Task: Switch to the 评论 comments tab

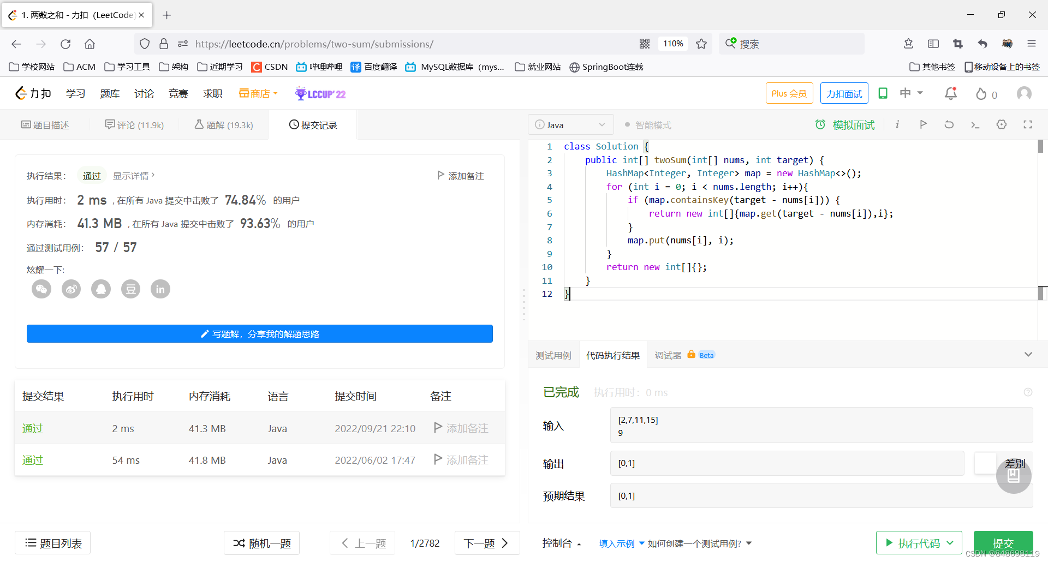Action: 134,125
